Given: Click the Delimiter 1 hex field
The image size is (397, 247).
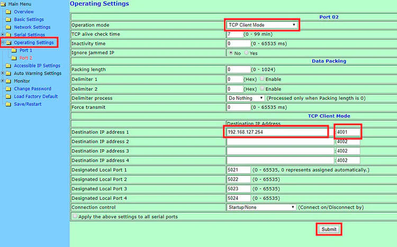Looking at the screenshot, I should point(235,79).
